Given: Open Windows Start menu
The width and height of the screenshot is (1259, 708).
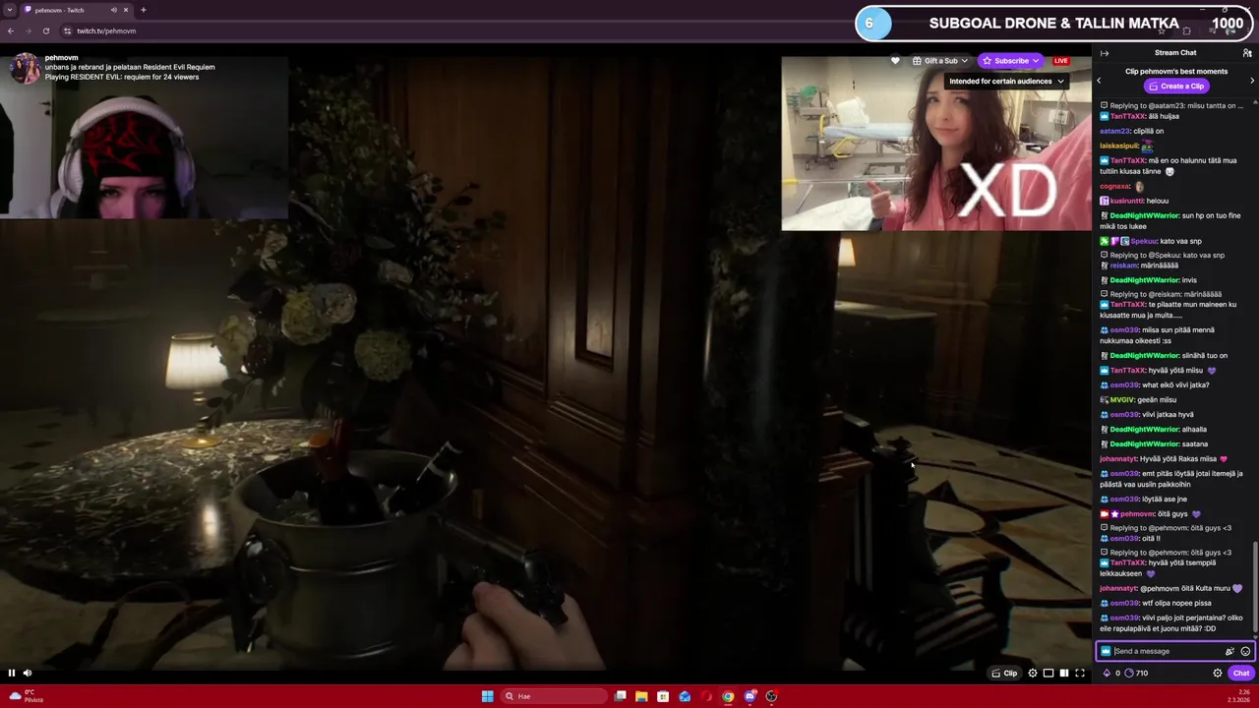Looking at the screenshot, I should click(x=487, y=696).
